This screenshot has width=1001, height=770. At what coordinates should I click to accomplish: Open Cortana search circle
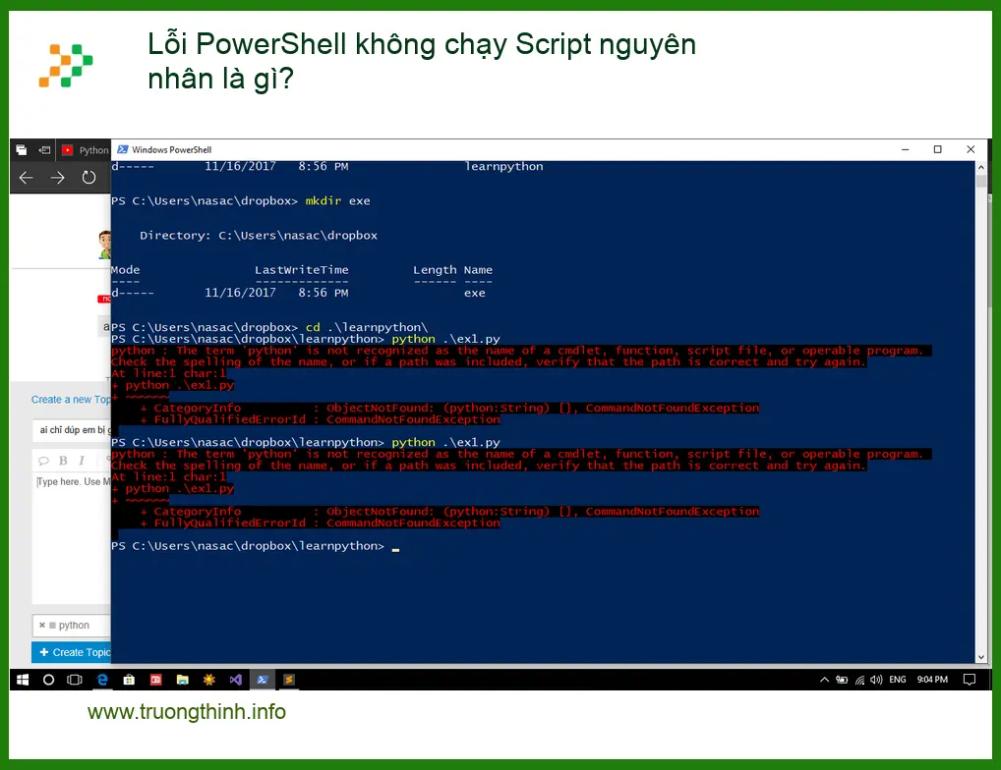[x=48, y=680]
